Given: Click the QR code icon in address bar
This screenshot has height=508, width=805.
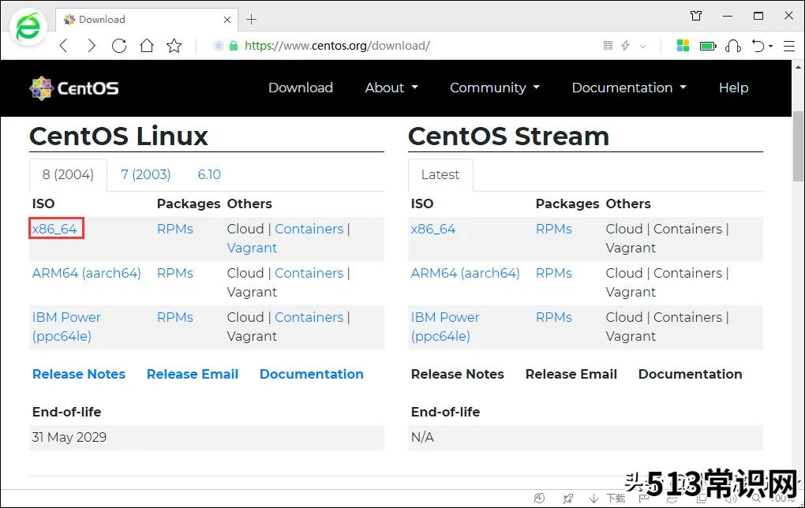Looking at the screenshot, I should [608, 46].
